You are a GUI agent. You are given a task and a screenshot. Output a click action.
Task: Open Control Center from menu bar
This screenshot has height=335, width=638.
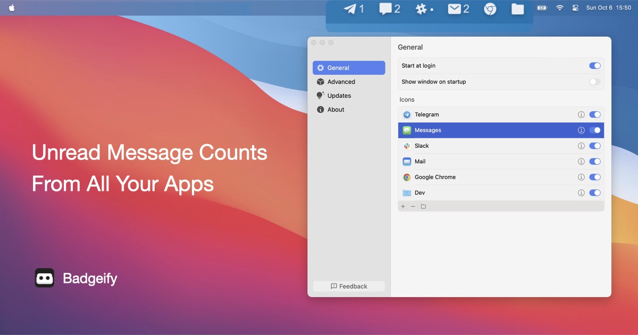click(575, 8)
